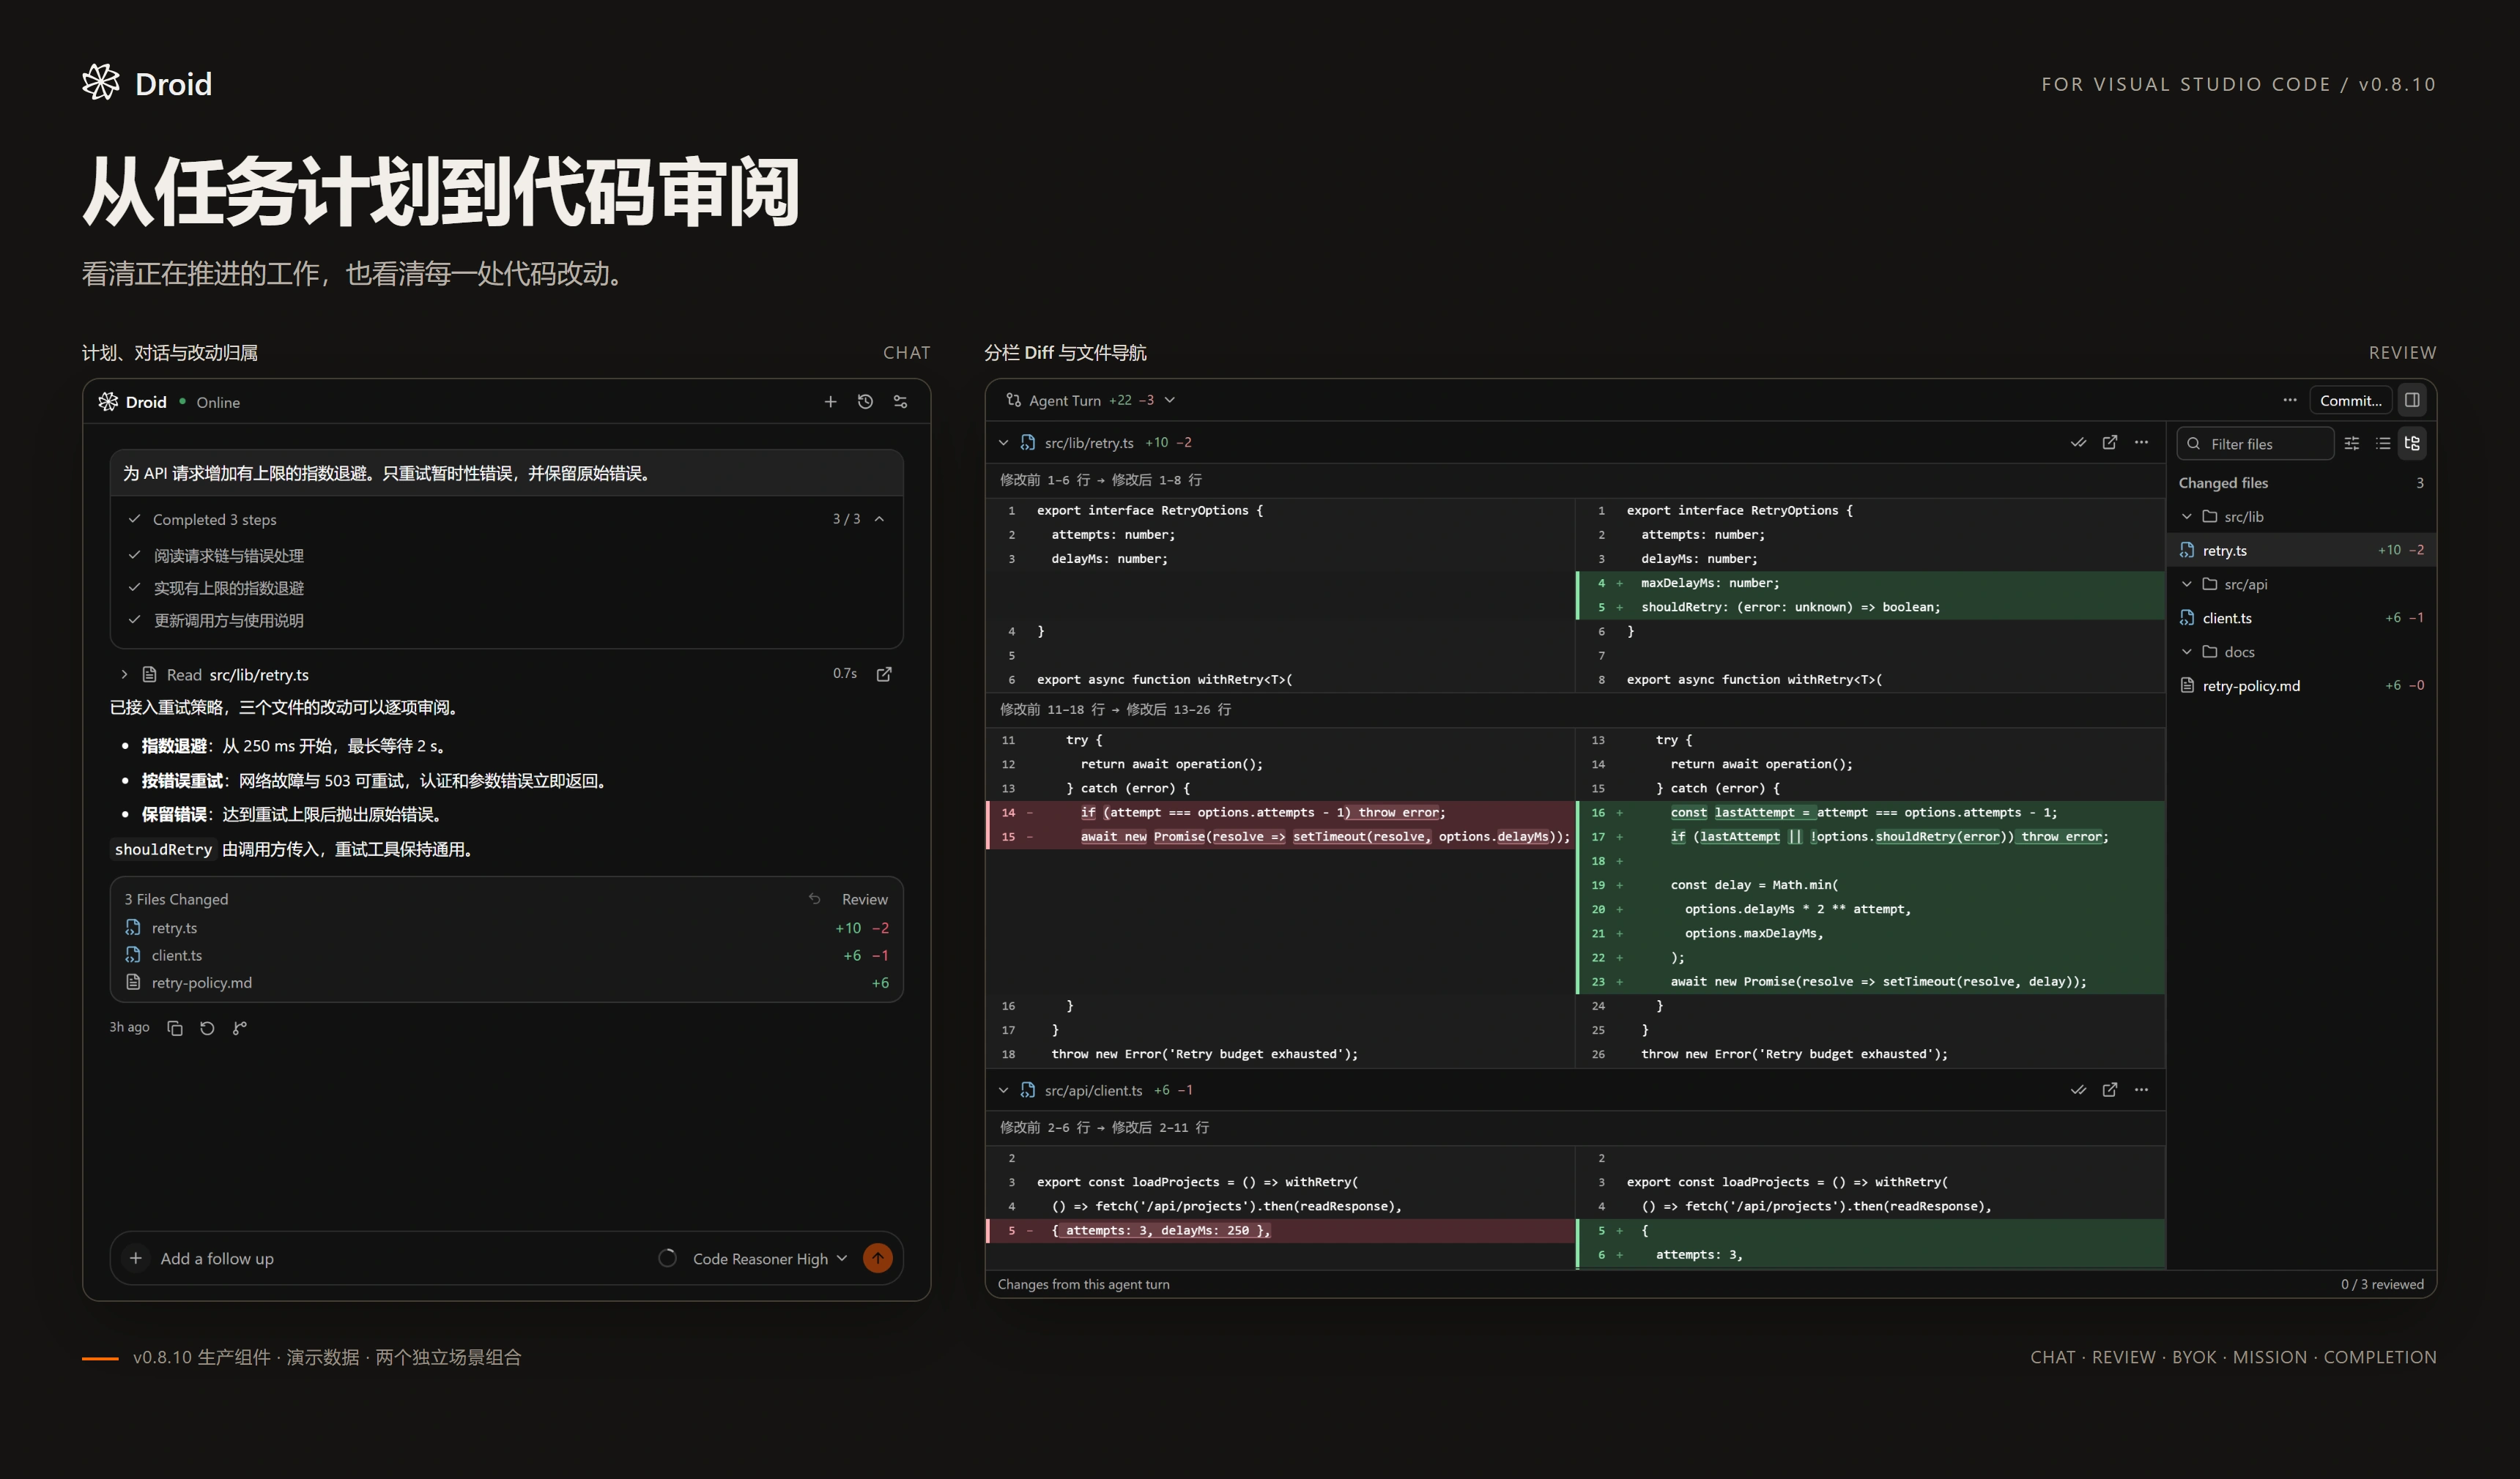Open client.ts from the chat file list
Image resolution: width=2520 pixels, height=1479 pixels.
(x=506, y=955)
